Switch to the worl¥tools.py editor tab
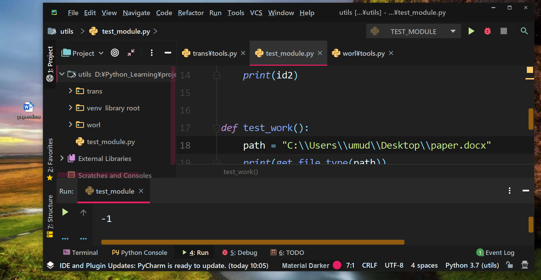Viewport: 541px width, 280px height. (363, 53)
